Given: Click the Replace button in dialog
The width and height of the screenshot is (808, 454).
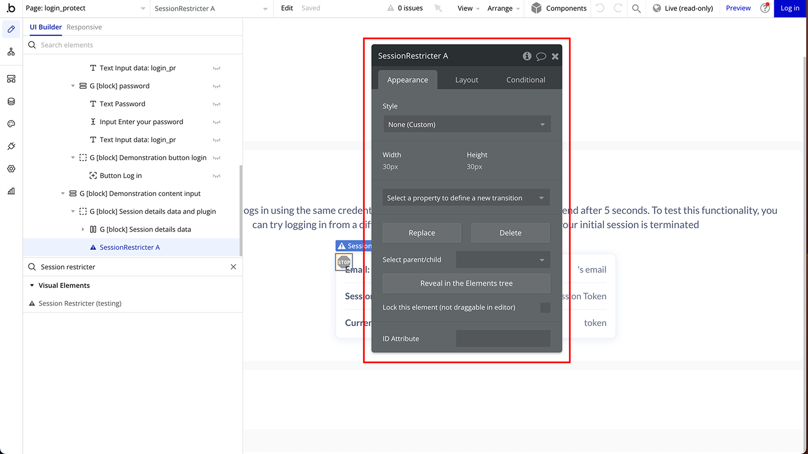Looking at the screenshot, I should [x=421, y=232].
